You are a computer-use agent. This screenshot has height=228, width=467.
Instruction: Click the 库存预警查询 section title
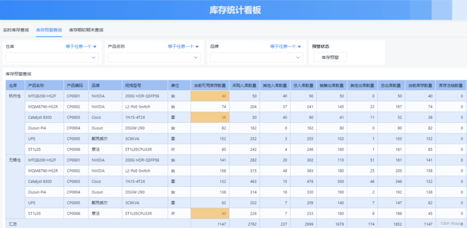point(18,74)
